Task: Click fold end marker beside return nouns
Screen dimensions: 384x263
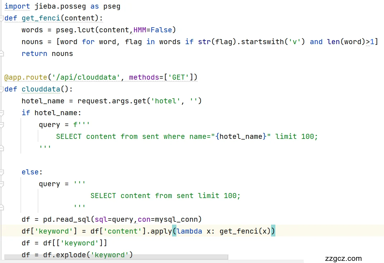Action: point(2,53)
